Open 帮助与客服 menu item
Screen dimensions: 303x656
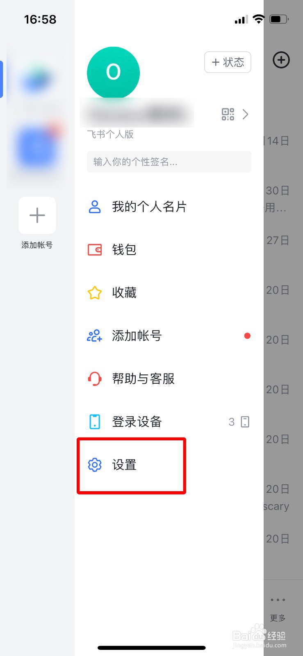click(144, 379)
